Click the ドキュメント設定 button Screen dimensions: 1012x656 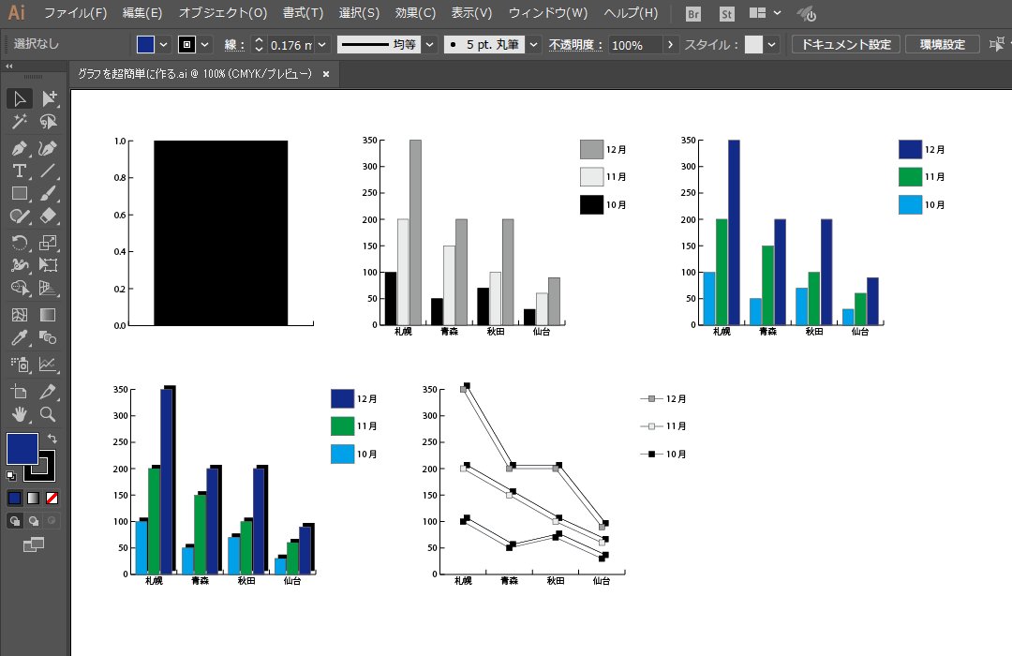pyautogui.click(x=845, y=45)
